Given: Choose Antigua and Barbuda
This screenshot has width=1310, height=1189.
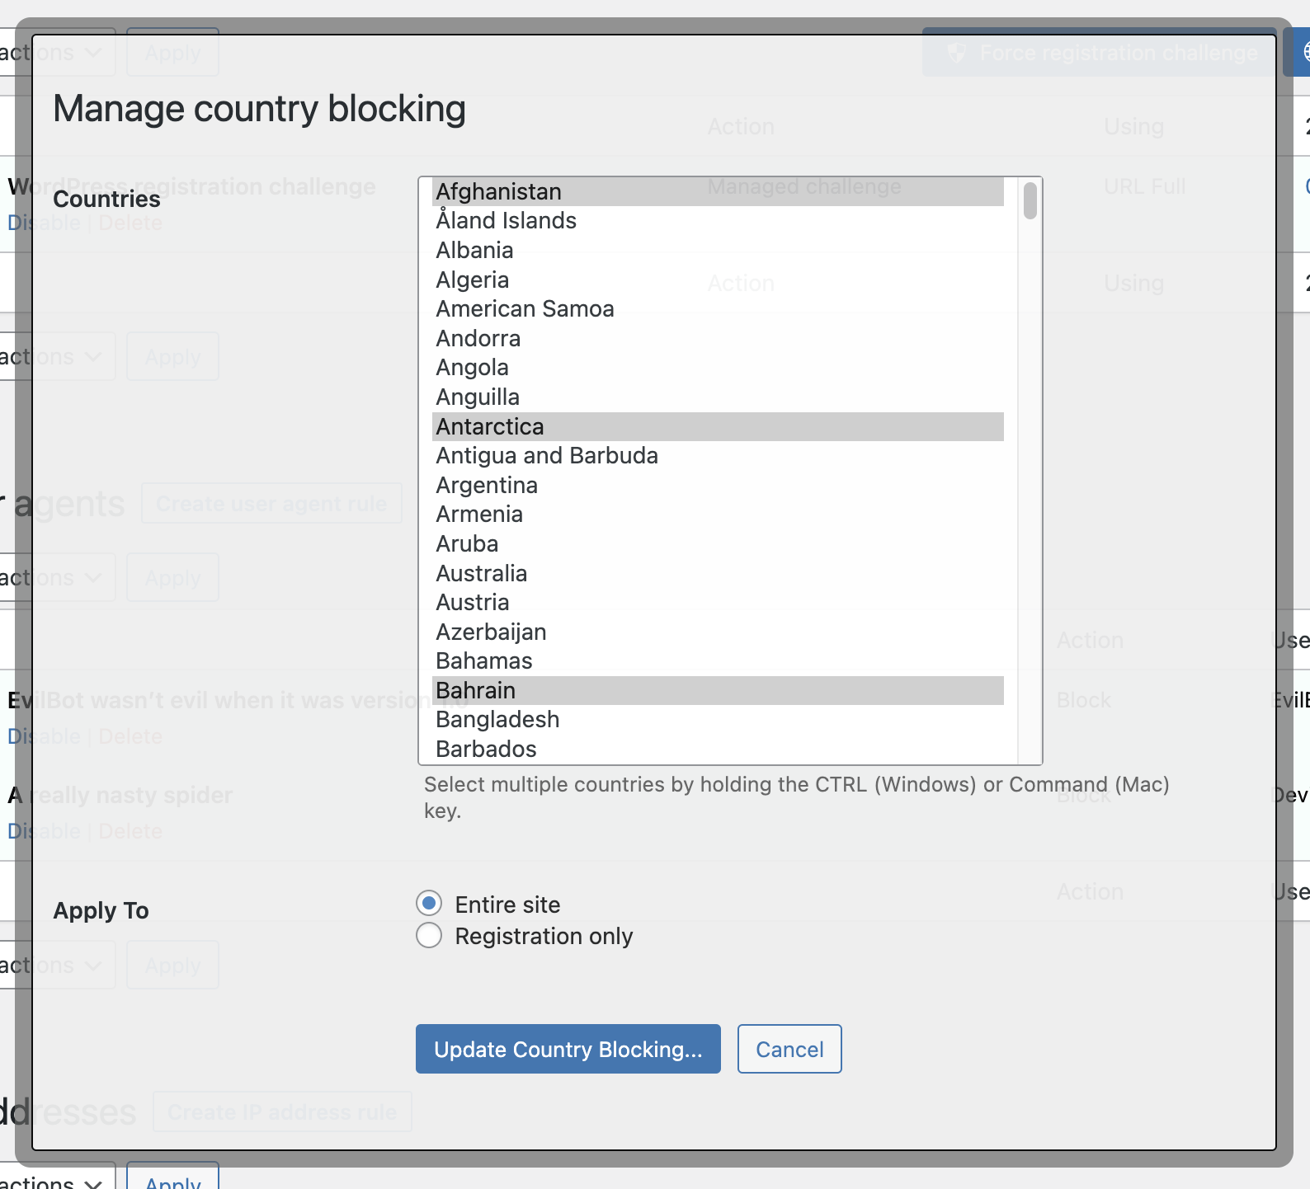Looking at the screenshot, I should coord(718,456).
